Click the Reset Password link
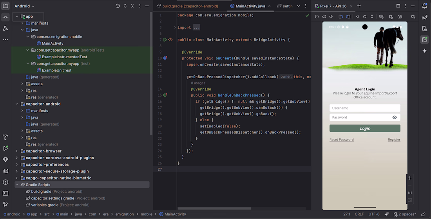The width and height of the screenshot is (431, 219). (341, 140)
